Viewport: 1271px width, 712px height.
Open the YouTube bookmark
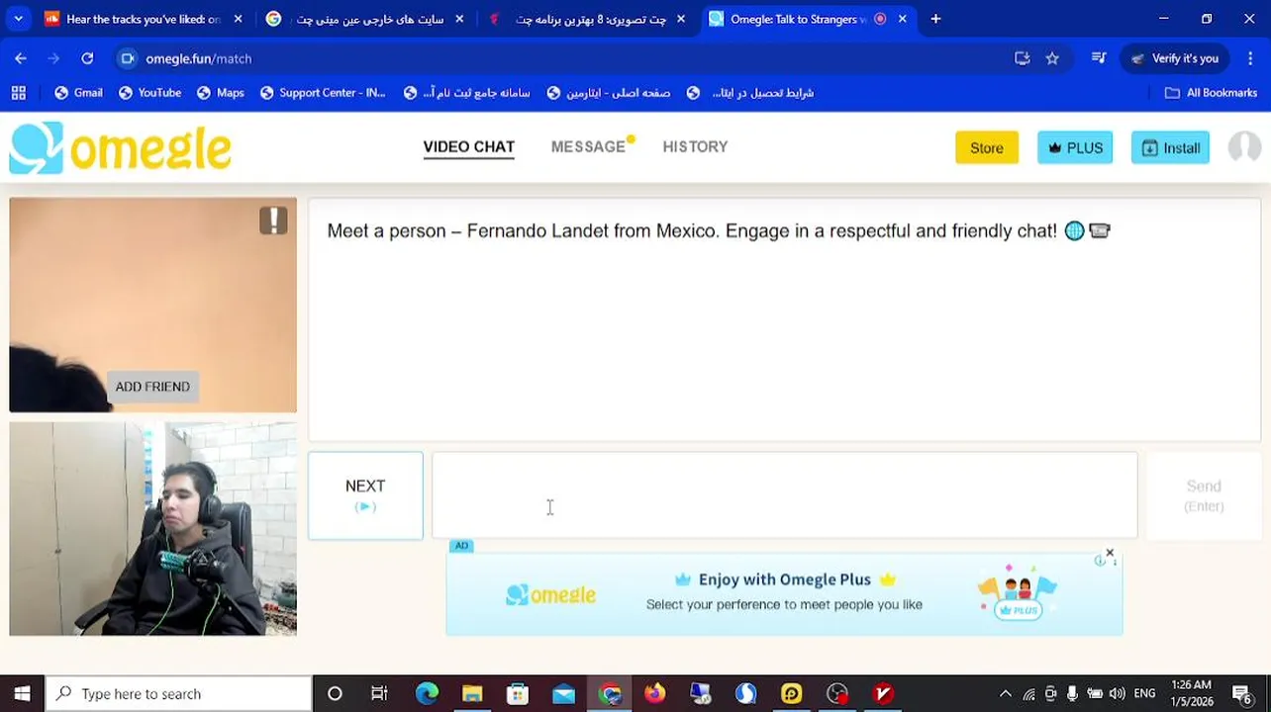[x=149, y=93]
